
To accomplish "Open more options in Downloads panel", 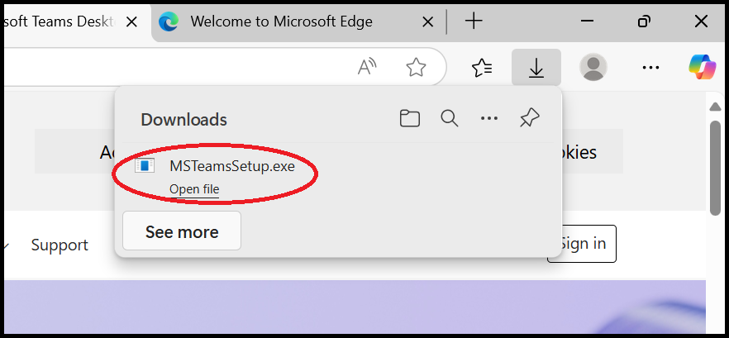I will [489, 119].
